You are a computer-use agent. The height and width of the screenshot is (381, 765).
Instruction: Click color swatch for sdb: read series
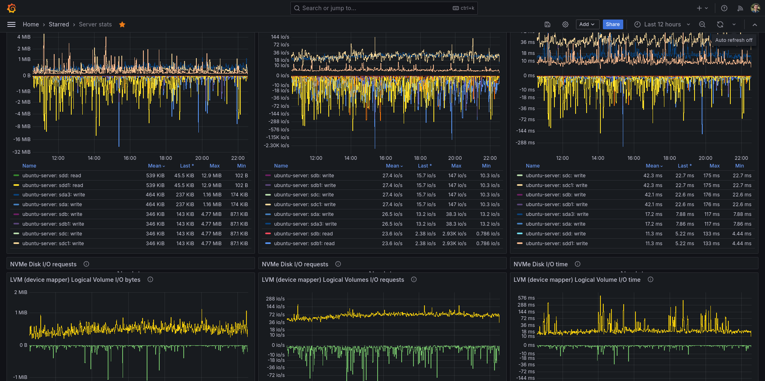tap(268, 234)
